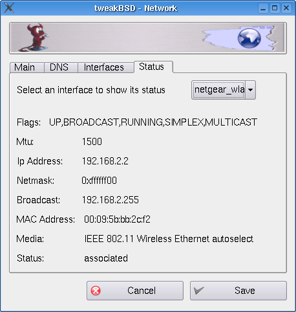Click the 'Media:' label
The image size is (296, 312).
[x=30, y=239]
